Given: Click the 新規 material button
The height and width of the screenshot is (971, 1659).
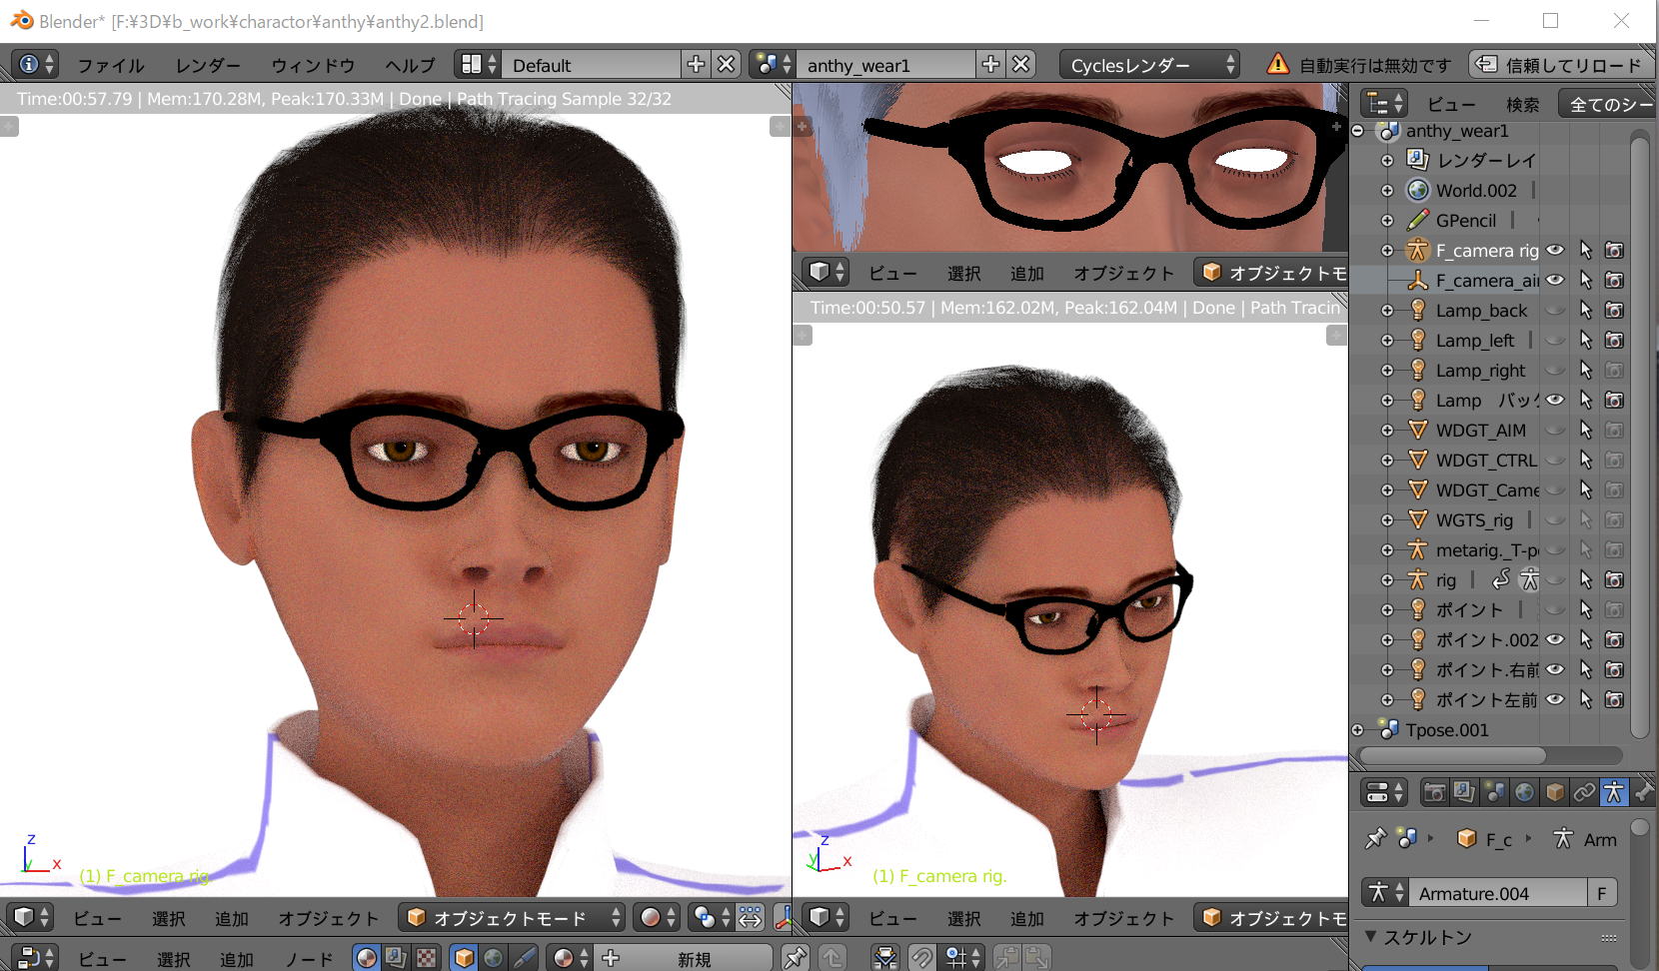Looking at the screenshot, I should 694,958.
